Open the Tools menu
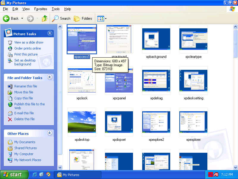The image size is (238, 179). tap(56, 9)
